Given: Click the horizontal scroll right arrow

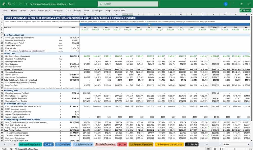Looking at the screenshot, I should point(249,144).
